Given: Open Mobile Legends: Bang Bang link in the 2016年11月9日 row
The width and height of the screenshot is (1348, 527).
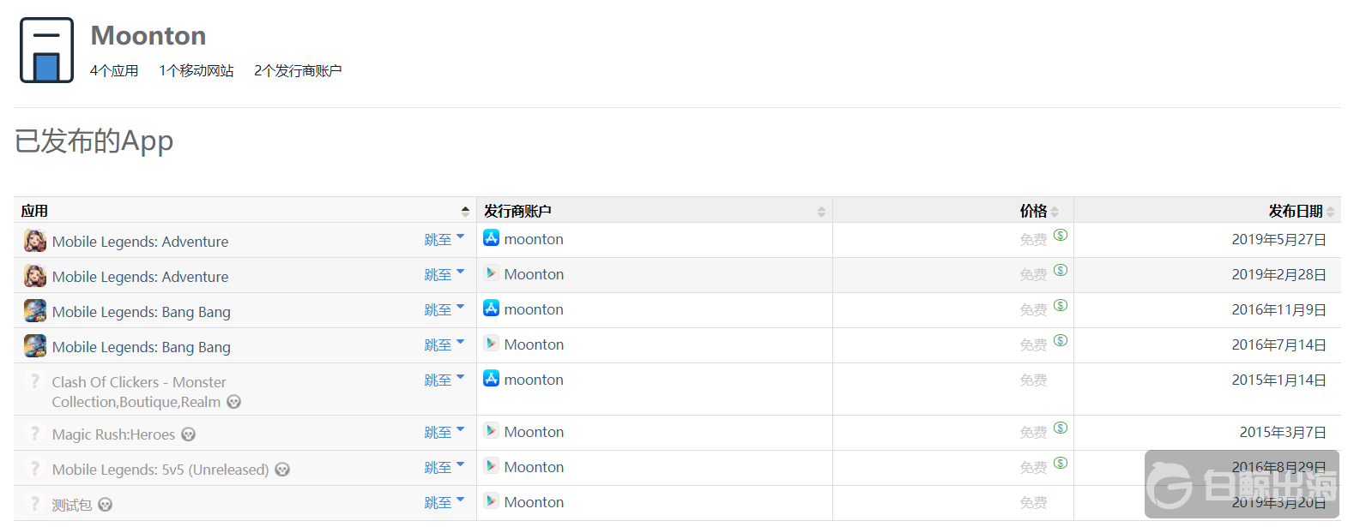Looking at the screenshot, I should click(142, 312).
